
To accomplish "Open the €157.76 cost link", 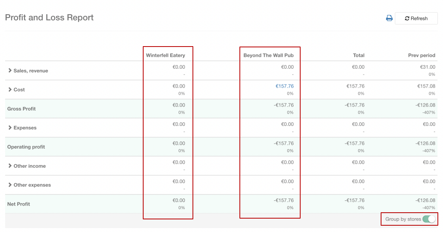I will [284, 86].
